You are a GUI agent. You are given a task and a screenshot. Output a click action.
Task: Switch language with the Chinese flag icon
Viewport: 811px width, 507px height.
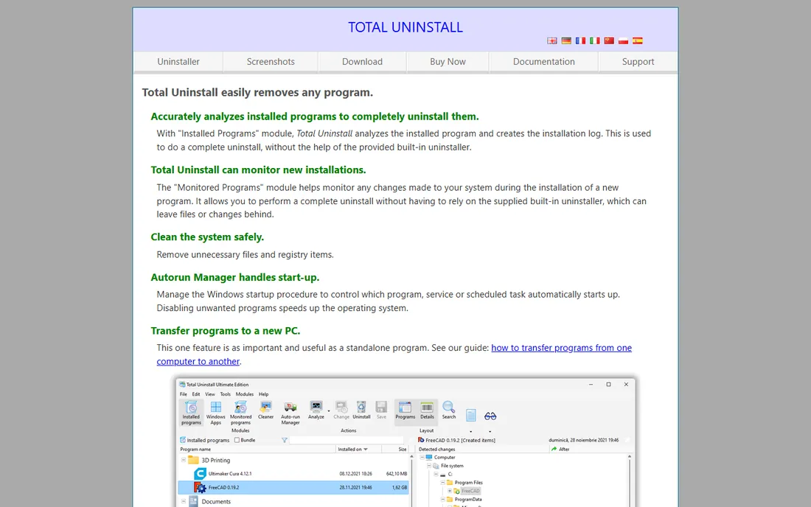(x=609, y=41)
